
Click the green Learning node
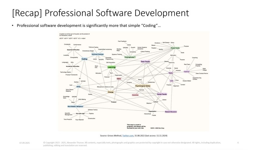click(111, 67)
